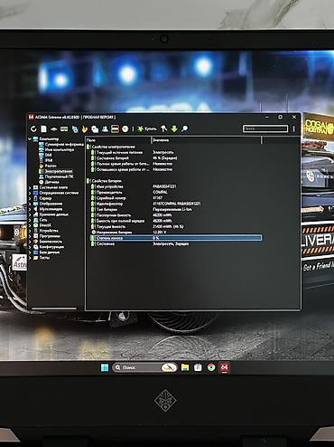Open the three-dot menu beside search field
The width and height of the screenshot is (334, 447).
(x=293, y=129)
